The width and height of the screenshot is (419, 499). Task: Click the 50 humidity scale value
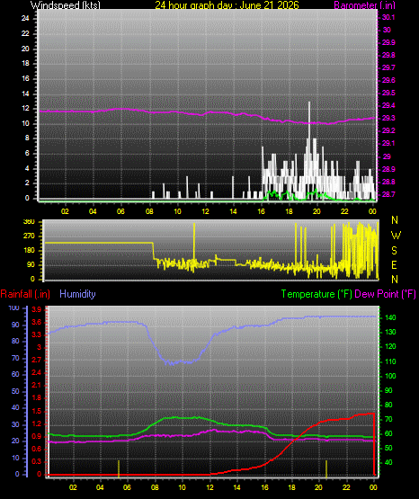pos(15,391)
